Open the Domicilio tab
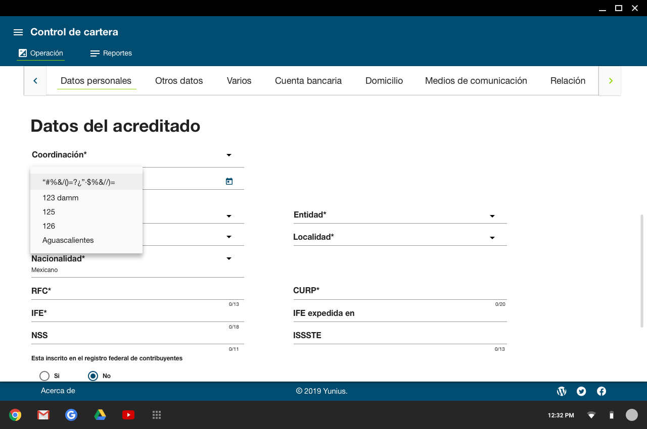Image resolution: width=647 pixels, height=429 pixels. (384, 81)
